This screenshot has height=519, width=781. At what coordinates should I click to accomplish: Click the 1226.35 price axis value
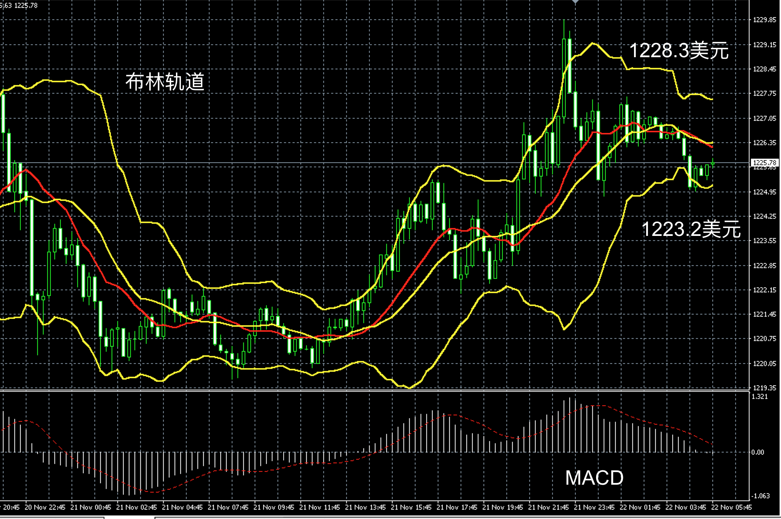tap(765, 143)
